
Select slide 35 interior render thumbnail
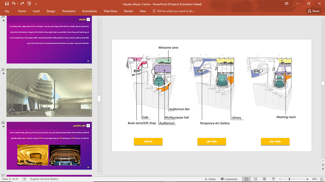(49, 93)
